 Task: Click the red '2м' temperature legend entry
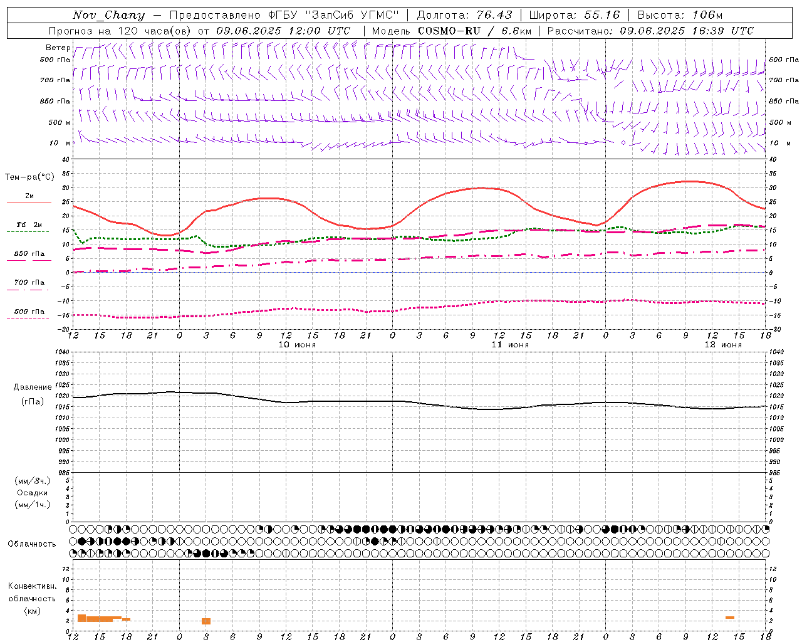click(x=29, y=196)
